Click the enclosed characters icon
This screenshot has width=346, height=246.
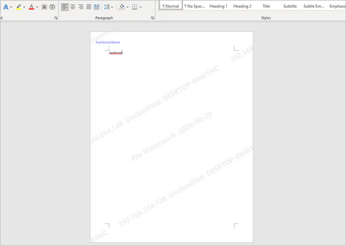point(52,7)
